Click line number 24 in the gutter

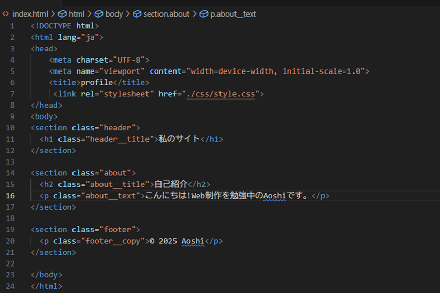coord(11,286)
